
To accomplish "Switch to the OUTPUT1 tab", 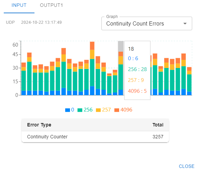I will pos(51,5).
